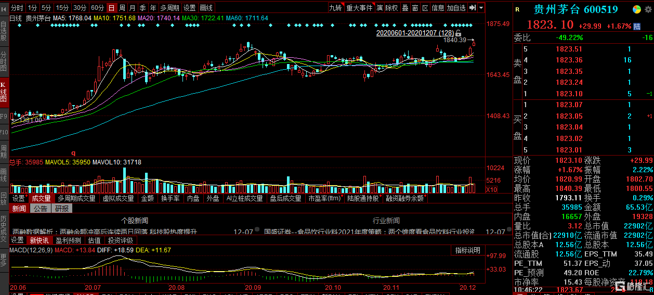Open the pie chart icon beside 600519
This screenshot has width=654, height=295.
pos(636,9)
